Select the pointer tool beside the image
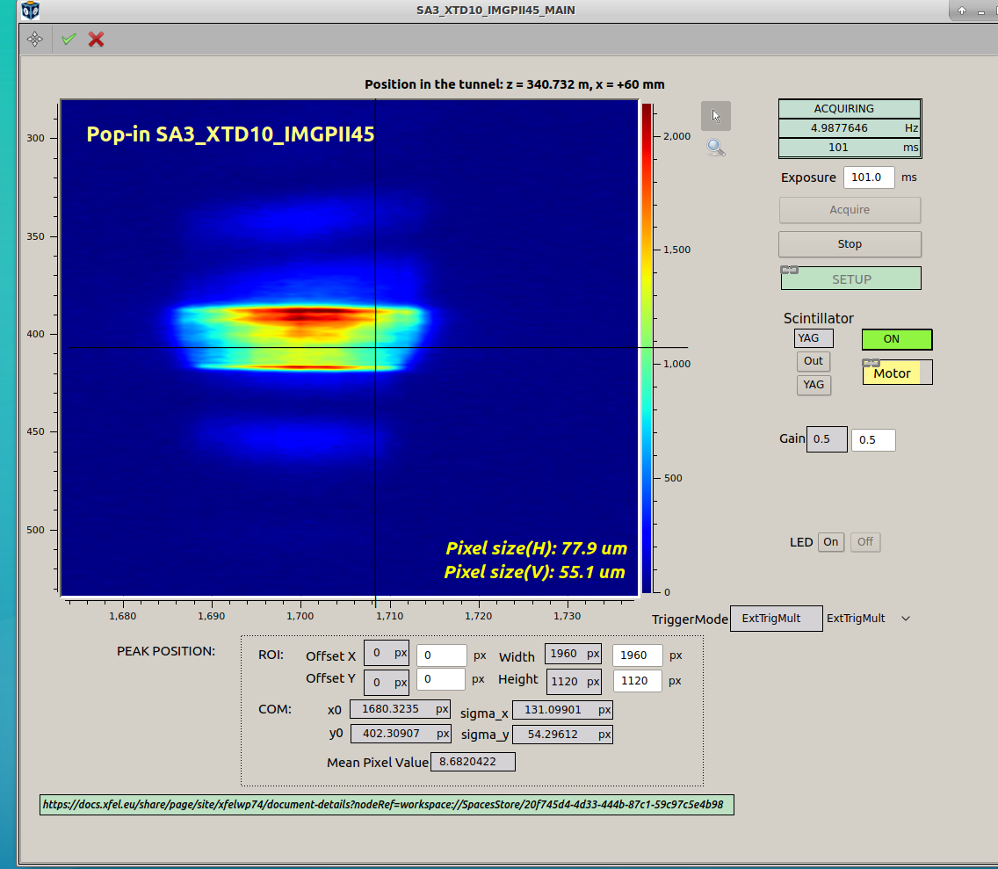This screenshot has height=869, width=998. (716, 116)
